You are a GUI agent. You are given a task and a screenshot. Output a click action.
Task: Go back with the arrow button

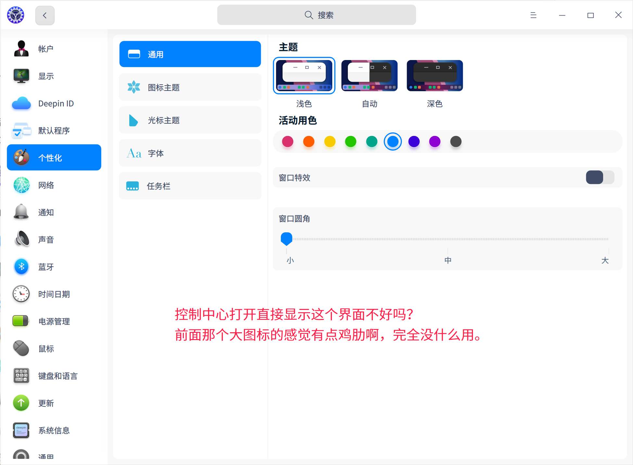click(x=45, y=15)
